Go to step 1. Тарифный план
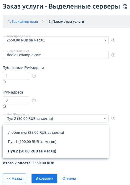This screenshot has width=130, height=185. (x=23, y=22)
